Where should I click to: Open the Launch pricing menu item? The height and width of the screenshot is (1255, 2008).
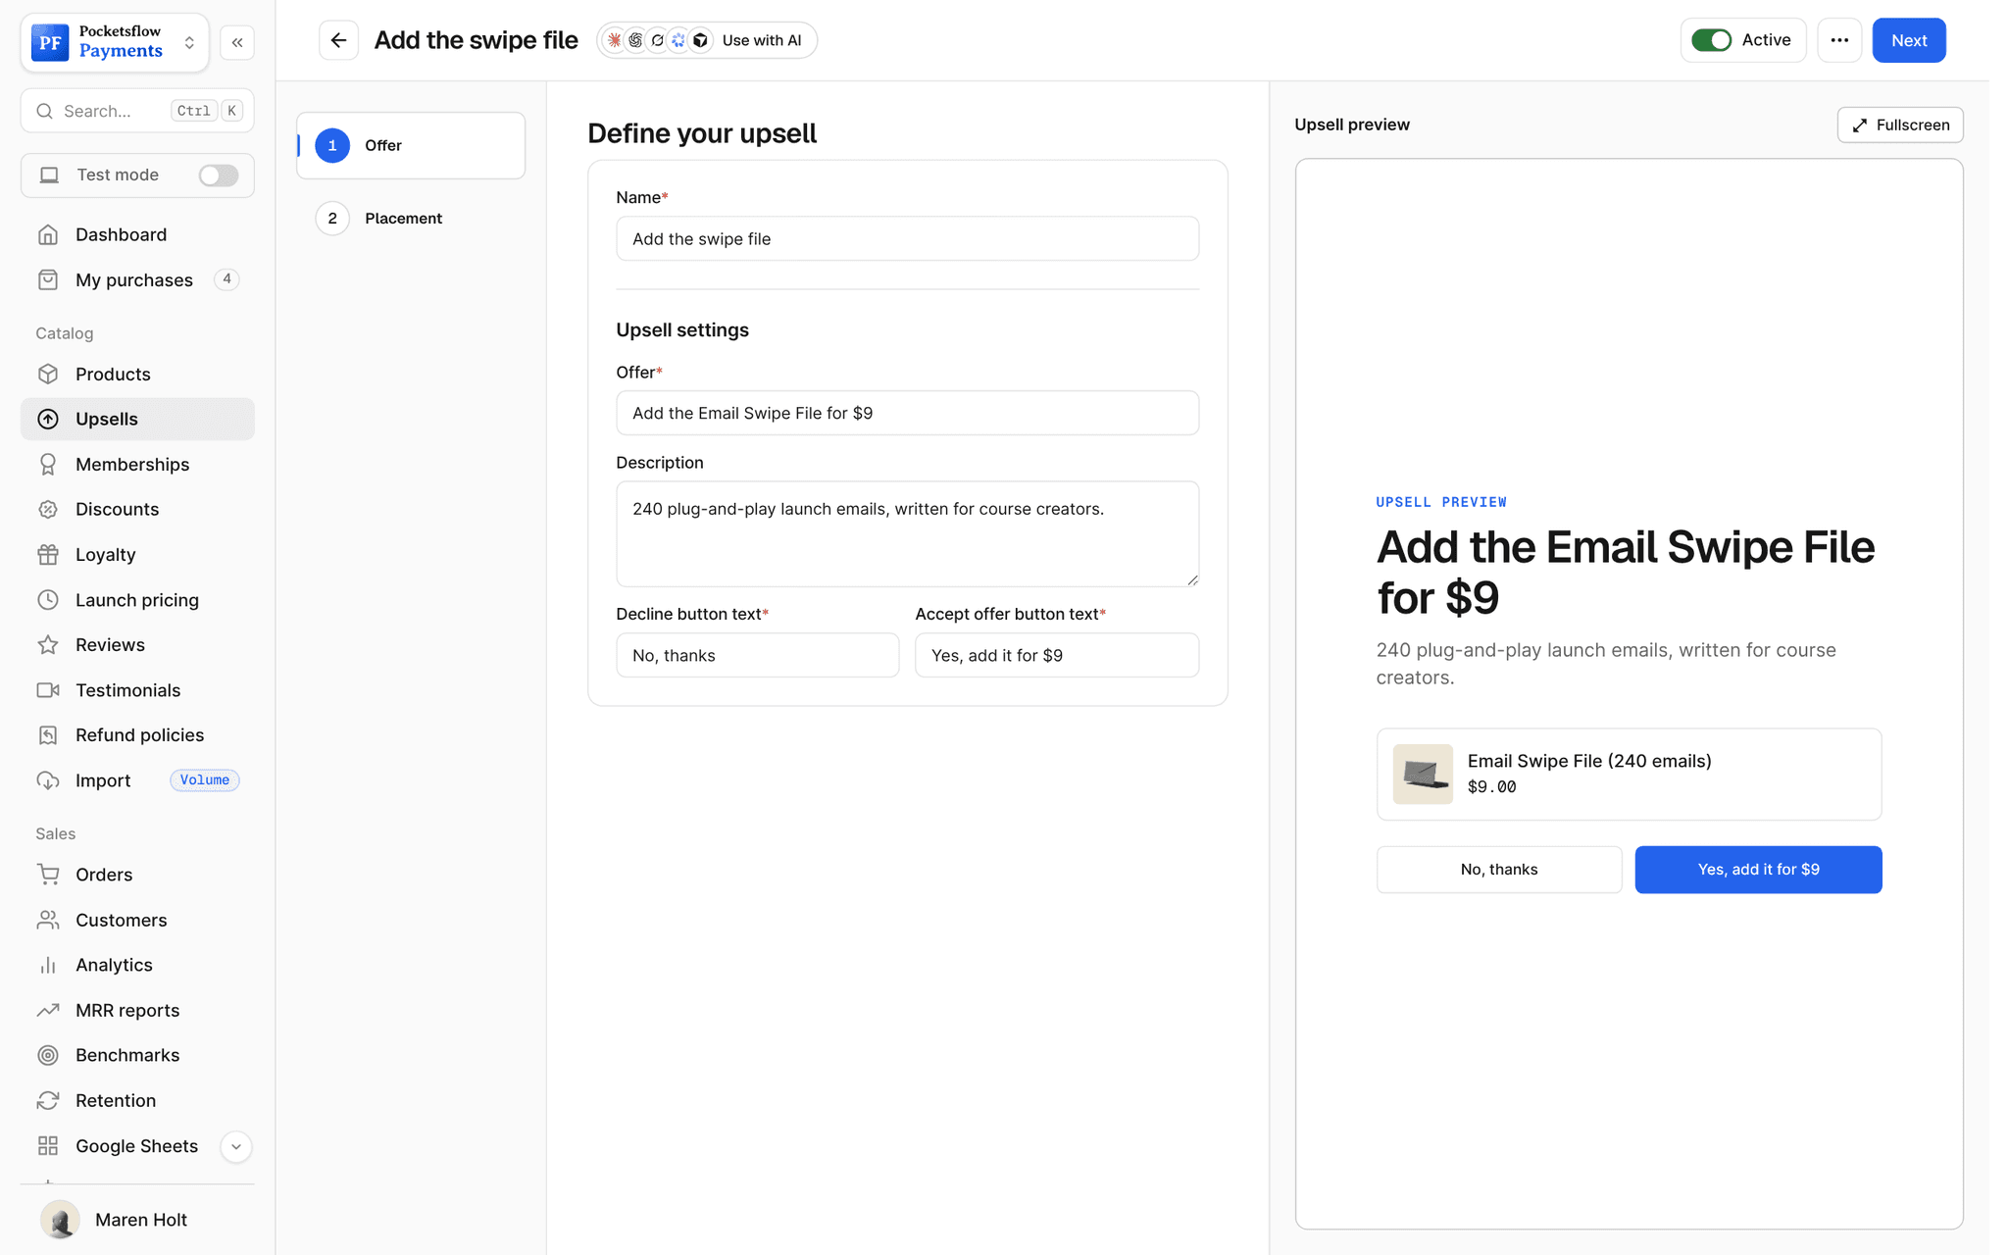[137, 599]
